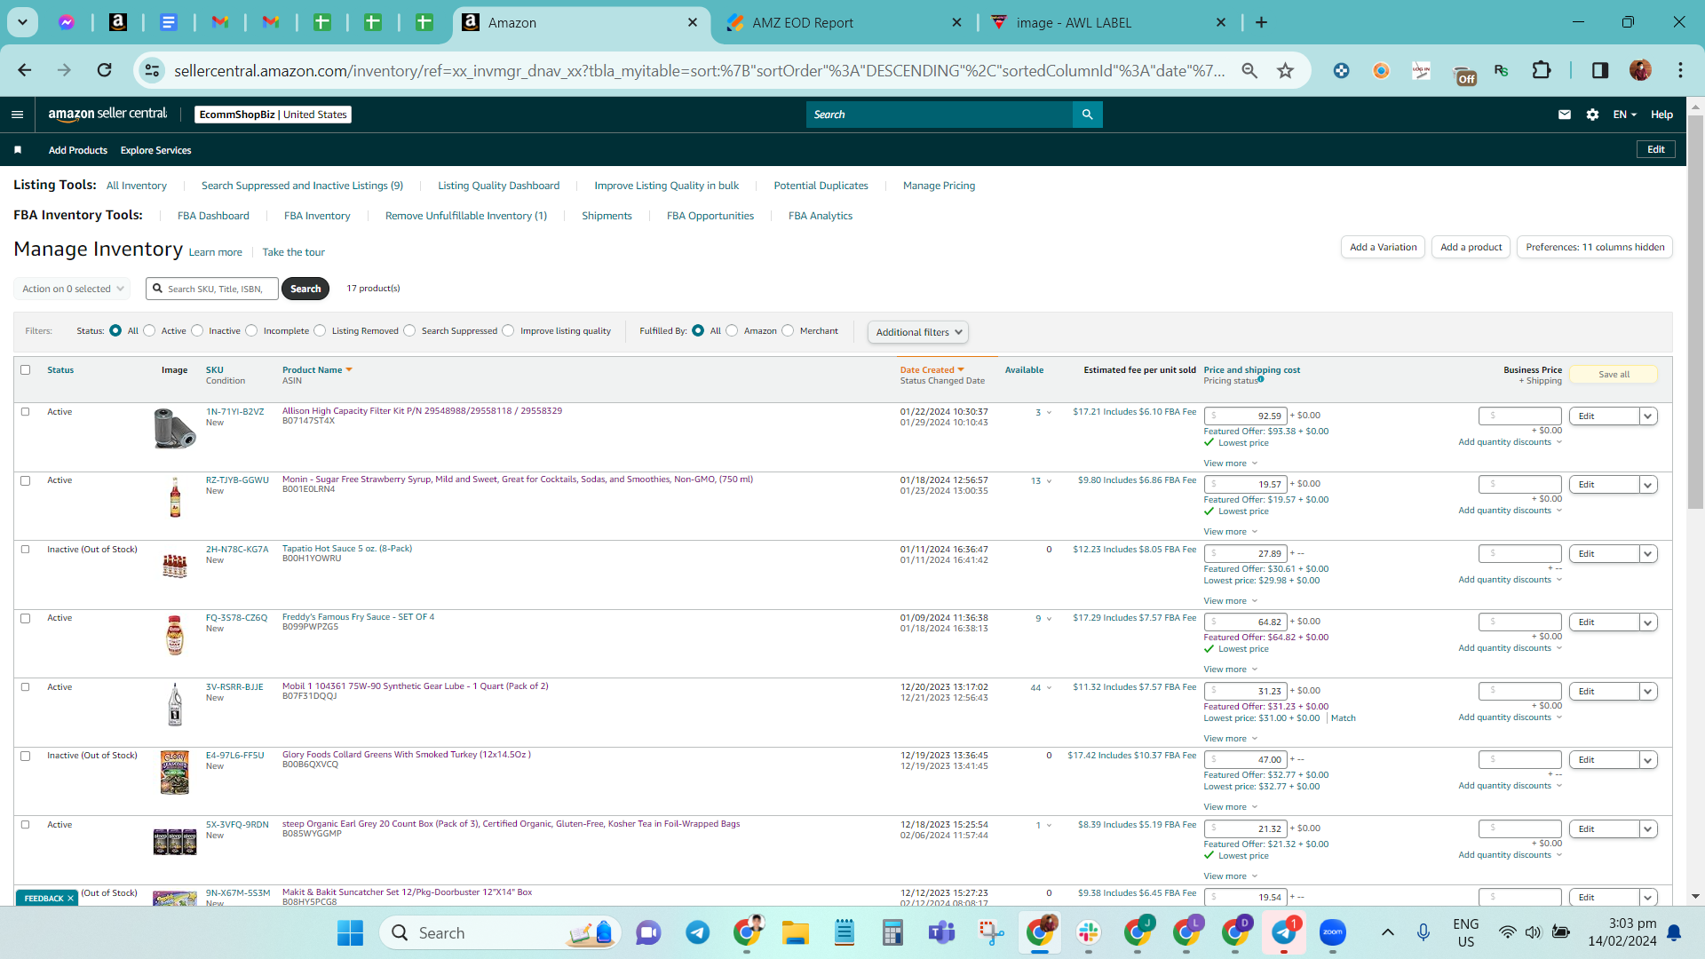This screenshot has width=1705, height=959.
Task: Zoom control icon in address bar
Action: pyautogui.click(x=1249, y=70)
